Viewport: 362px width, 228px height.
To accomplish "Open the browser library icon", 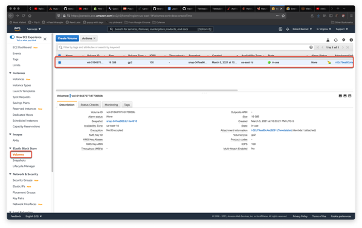I will [x=325, y=16].
